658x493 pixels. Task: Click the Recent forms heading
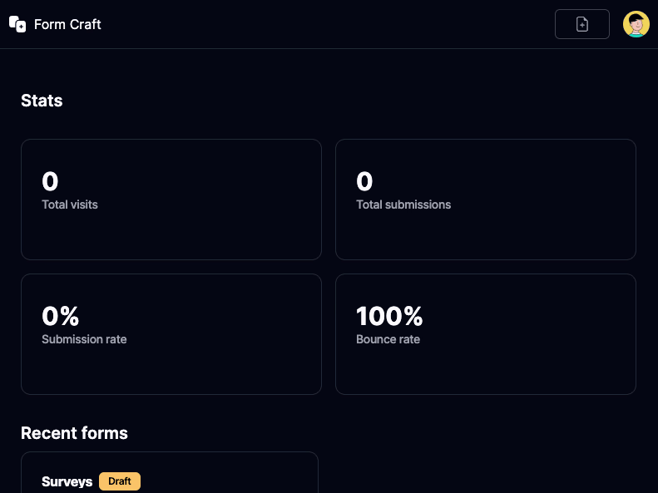(x=74, y=433)
